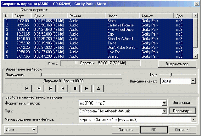Sort by N column header
Image resolution: width=201 pixels, height=136 pixels.
click(8, 16)
